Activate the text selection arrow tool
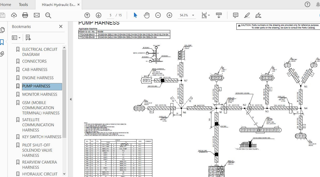Image resolution: width=320 pixels, height=177 pixels. [x=135, y=15]
